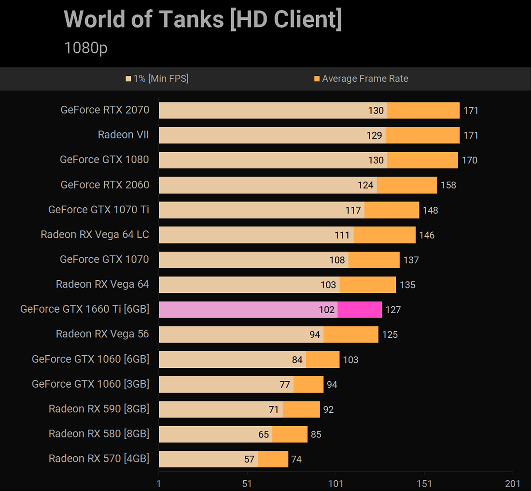
Task: Select the "151" tick label on the horizontal axis
Action: point(424,484)
